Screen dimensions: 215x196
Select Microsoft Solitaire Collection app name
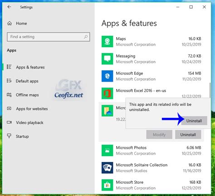[x=142, y=165]
